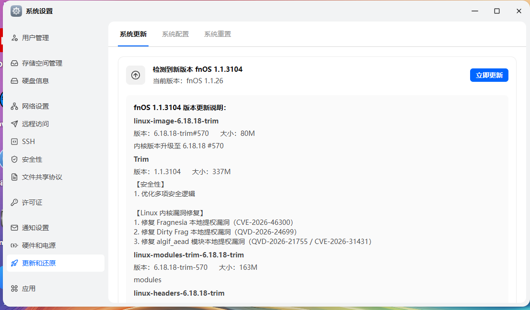The image size is (530, 310).
Task: Click the 用户管理 user icon
Action: 14,38
